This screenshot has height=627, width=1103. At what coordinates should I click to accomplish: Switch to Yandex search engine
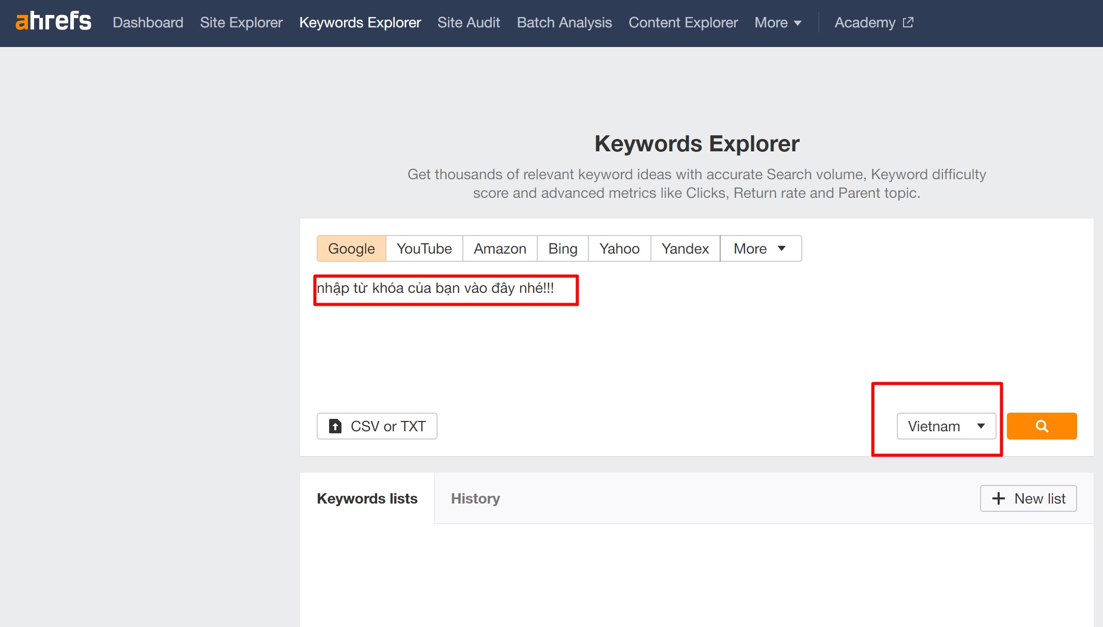pos(685,248)
